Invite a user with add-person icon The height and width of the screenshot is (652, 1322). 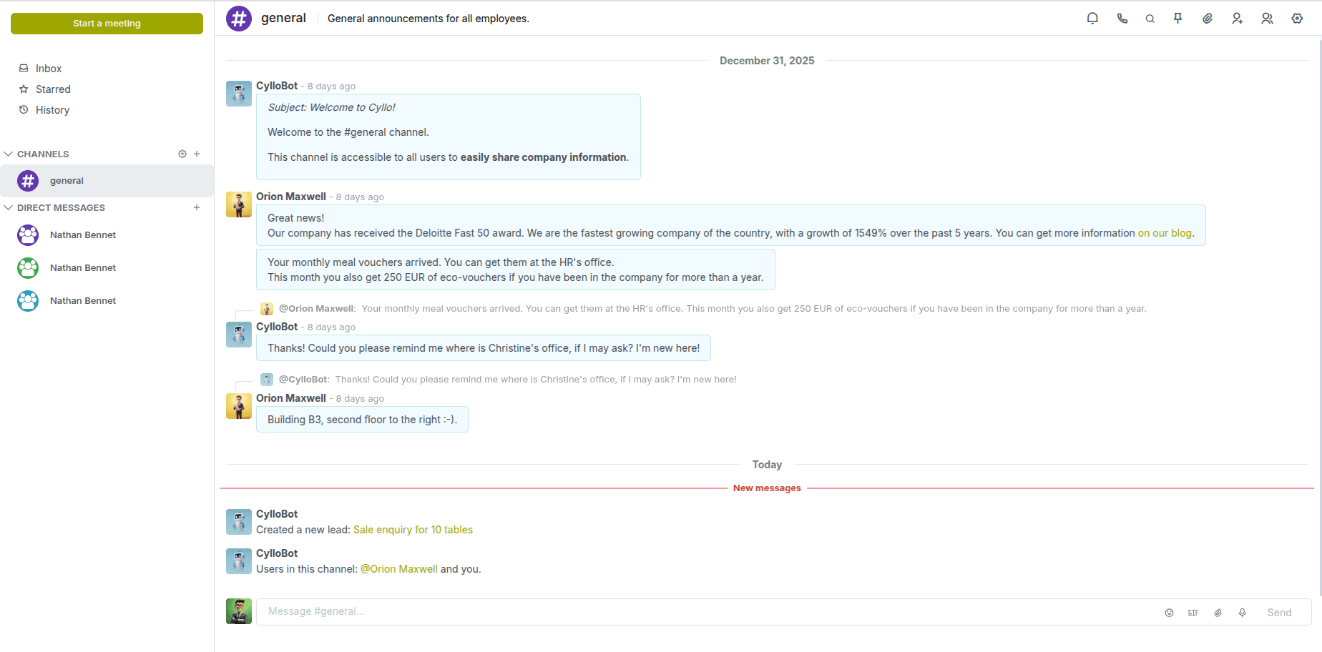pyautogui.click(x=1237, y=19)
